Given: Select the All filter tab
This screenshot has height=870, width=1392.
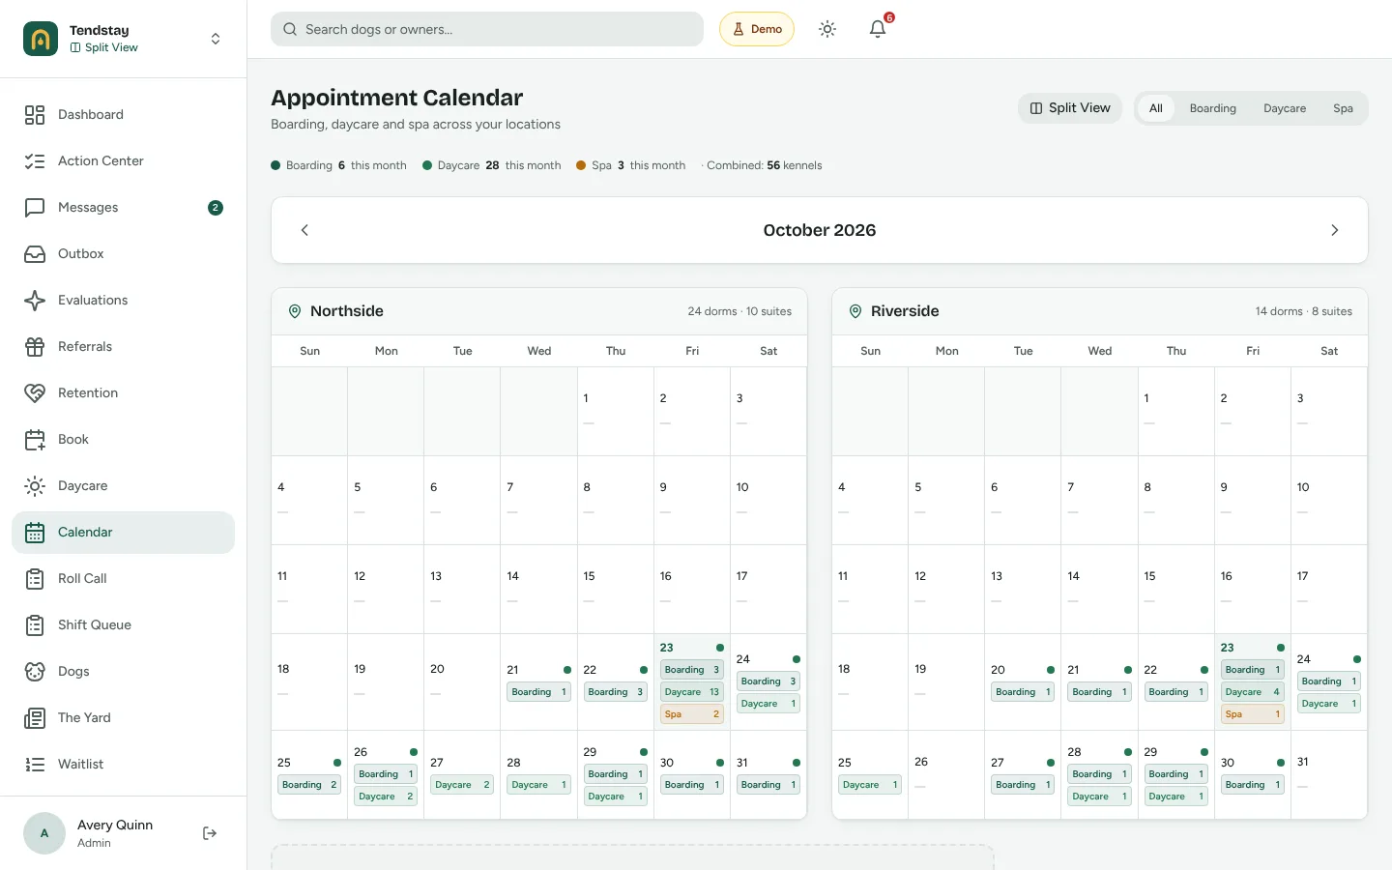Looking at the screenshot, I should [x=1156, y=108].
